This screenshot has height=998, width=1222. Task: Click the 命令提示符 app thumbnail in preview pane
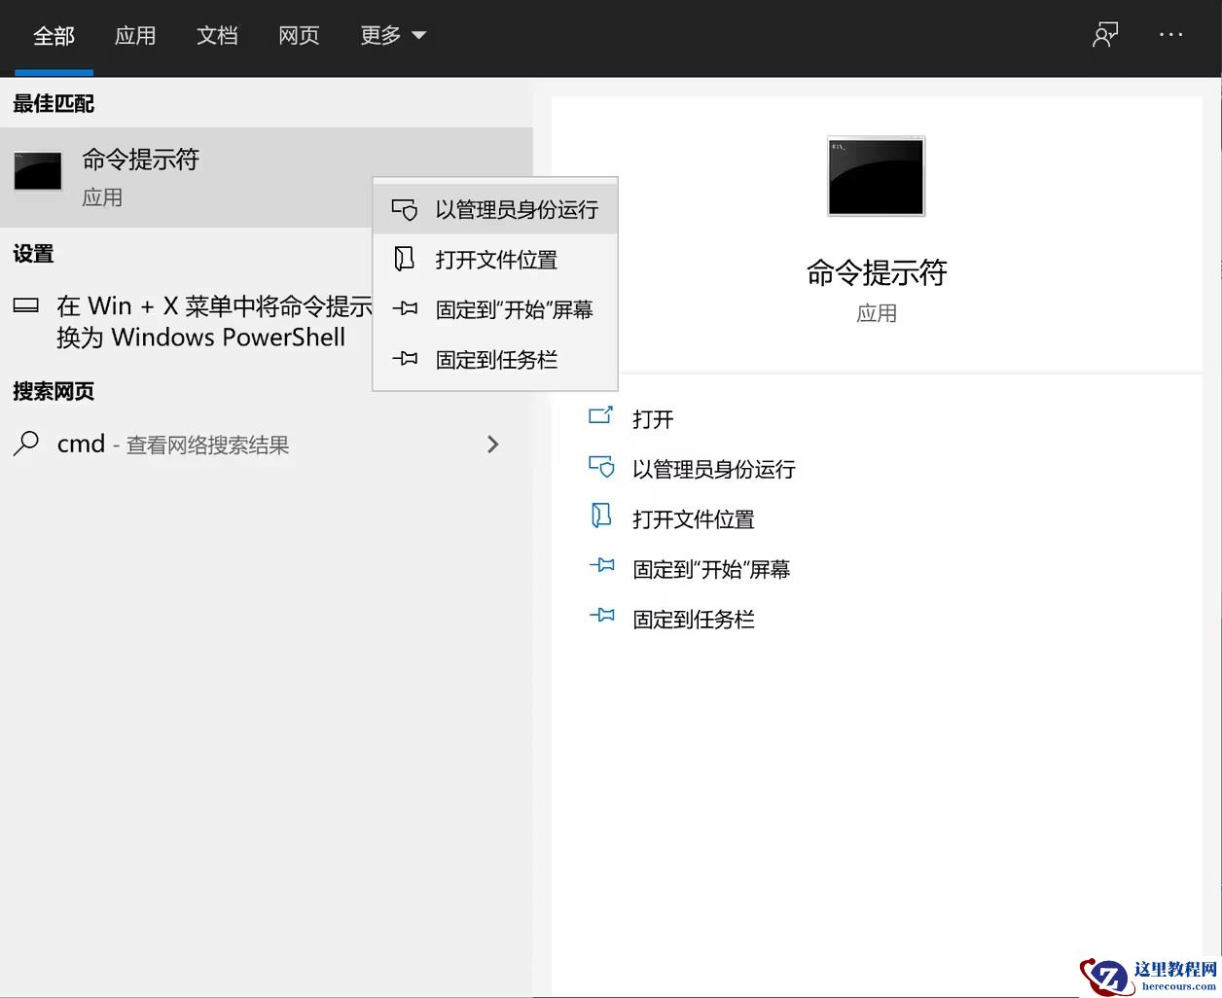pyautogui.click(x=875, y=176)
